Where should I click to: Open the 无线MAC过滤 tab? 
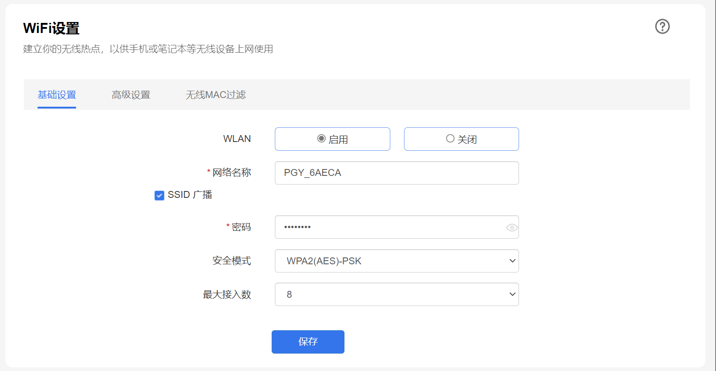pos(216,94)
